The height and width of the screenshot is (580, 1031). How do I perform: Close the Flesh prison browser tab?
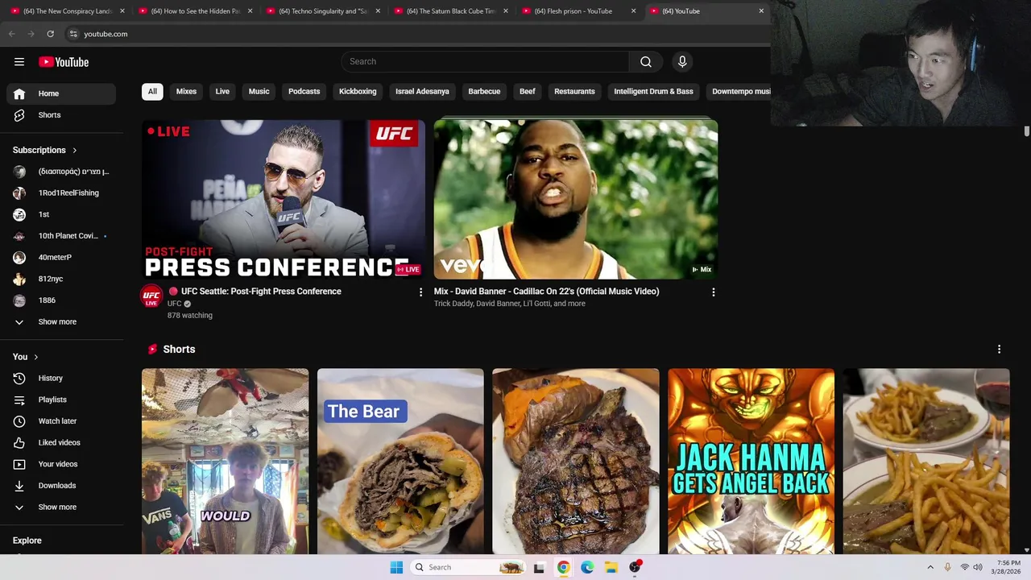point(633,11)
